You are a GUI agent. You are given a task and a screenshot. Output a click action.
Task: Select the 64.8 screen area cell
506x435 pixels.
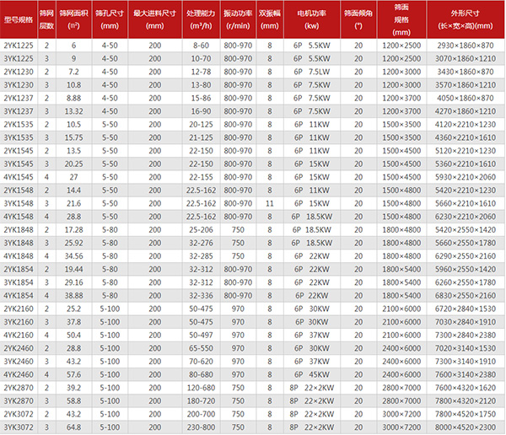[73, 428]
